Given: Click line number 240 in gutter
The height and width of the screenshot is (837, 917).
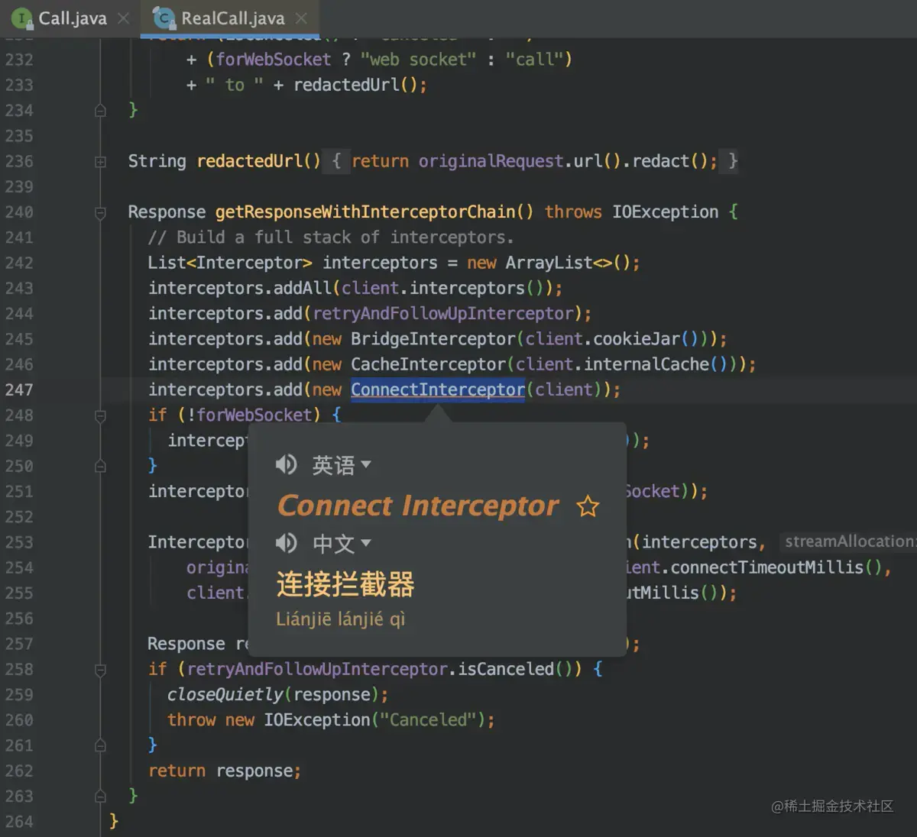Looking at the screenshot, I should [19, 212].
